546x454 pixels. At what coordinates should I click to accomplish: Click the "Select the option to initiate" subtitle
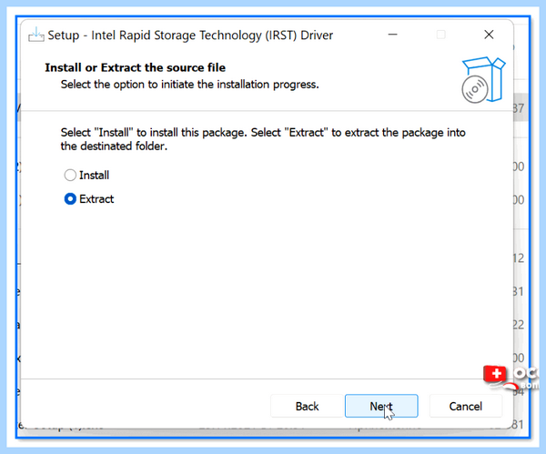[190, 85]
